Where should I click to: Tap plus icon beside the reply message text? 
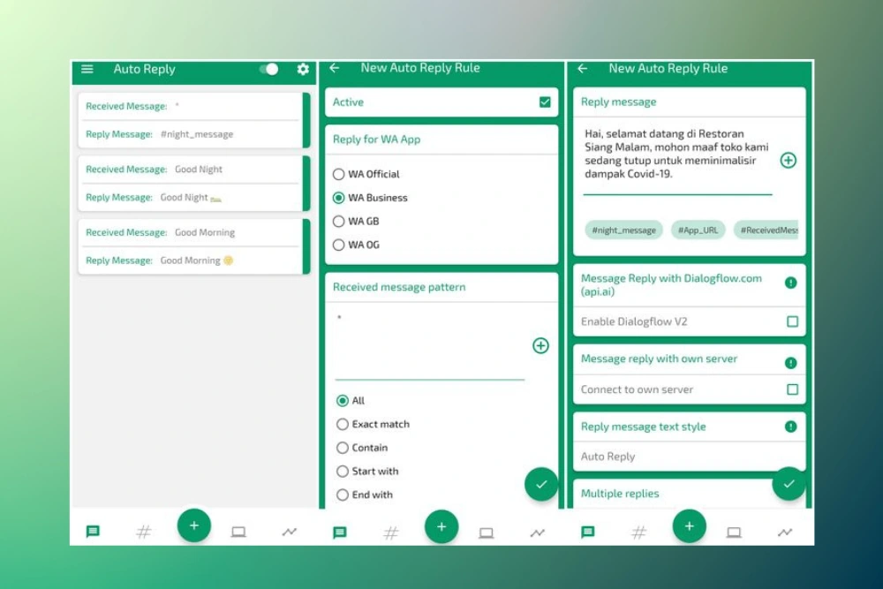pyautogui.click(x=789, y=160)
